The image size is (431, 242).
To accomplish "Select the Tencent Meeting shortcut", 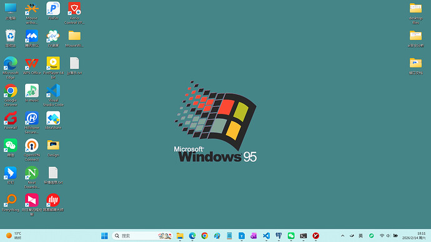I will click(x=32, y=39).
